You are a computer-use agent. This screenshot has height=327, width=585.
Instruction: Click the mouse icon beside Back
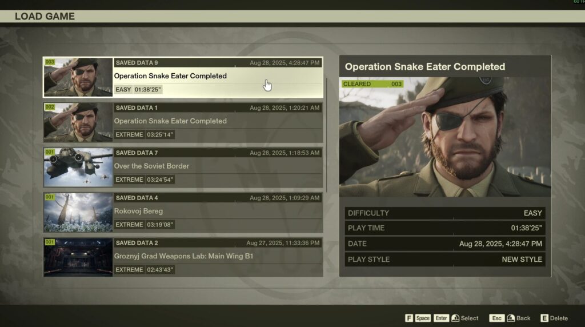[x=511, y=318]
